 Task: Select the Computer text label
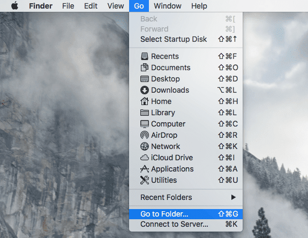(168, 124)
